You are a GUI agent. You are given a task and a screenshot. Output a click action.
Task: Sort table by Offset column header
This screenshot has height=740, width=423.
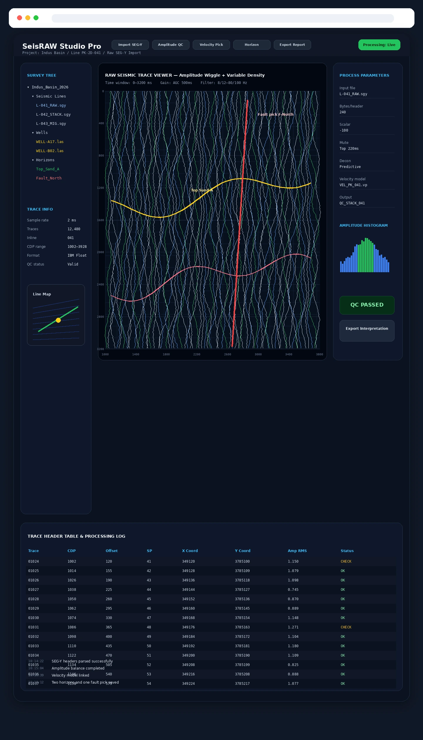point(112,551)
